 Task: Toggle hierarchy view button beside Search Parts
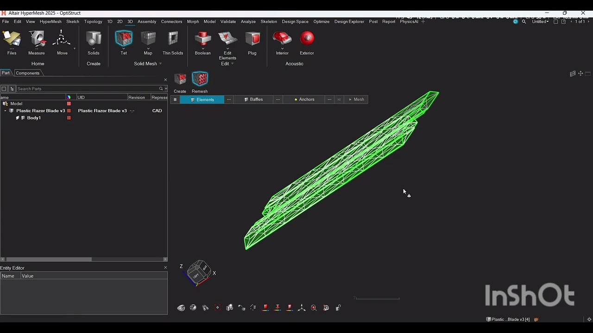[x=12, y=89]
